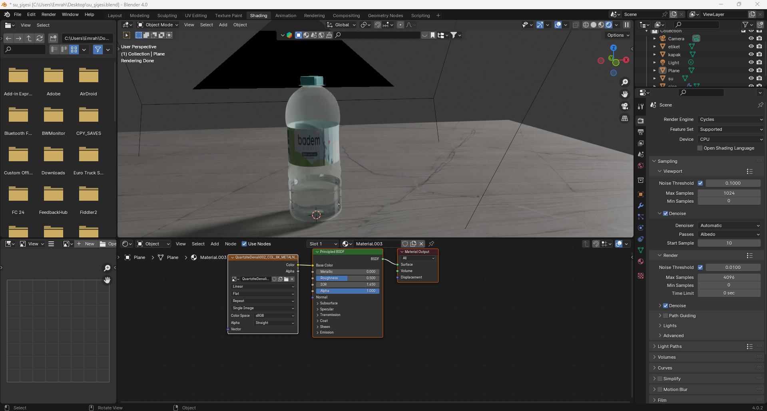Open the Render properties tab
Image resolution: width=767 pixels, height=411 pixels.
coord(641,121)
